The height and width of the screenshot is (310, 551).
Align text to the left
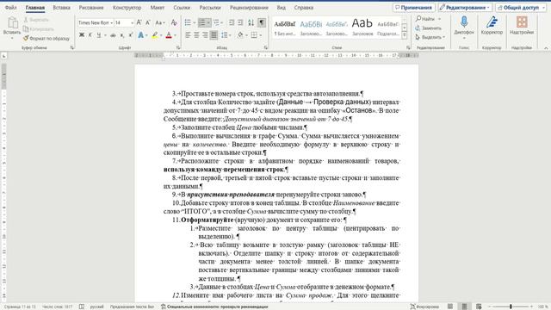[x=188, y=34]
